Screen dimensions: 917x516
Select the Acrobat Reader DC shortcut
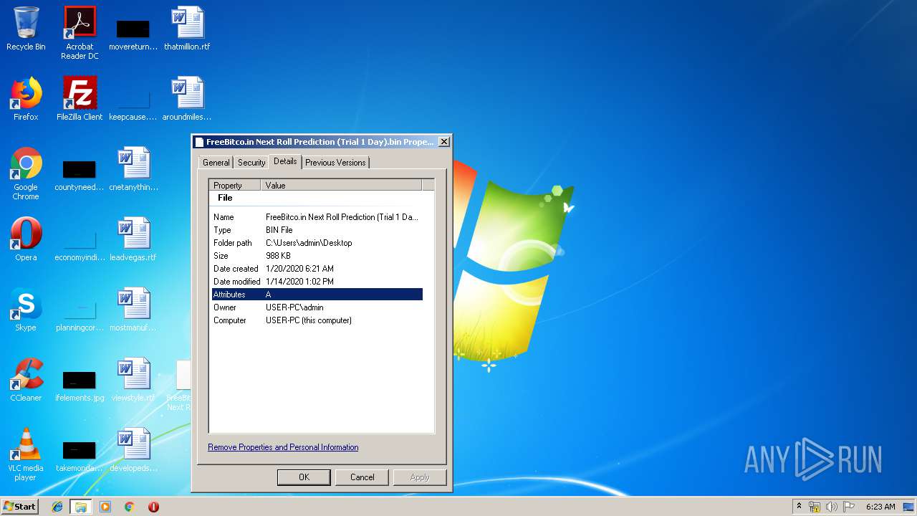coord(80,33)
